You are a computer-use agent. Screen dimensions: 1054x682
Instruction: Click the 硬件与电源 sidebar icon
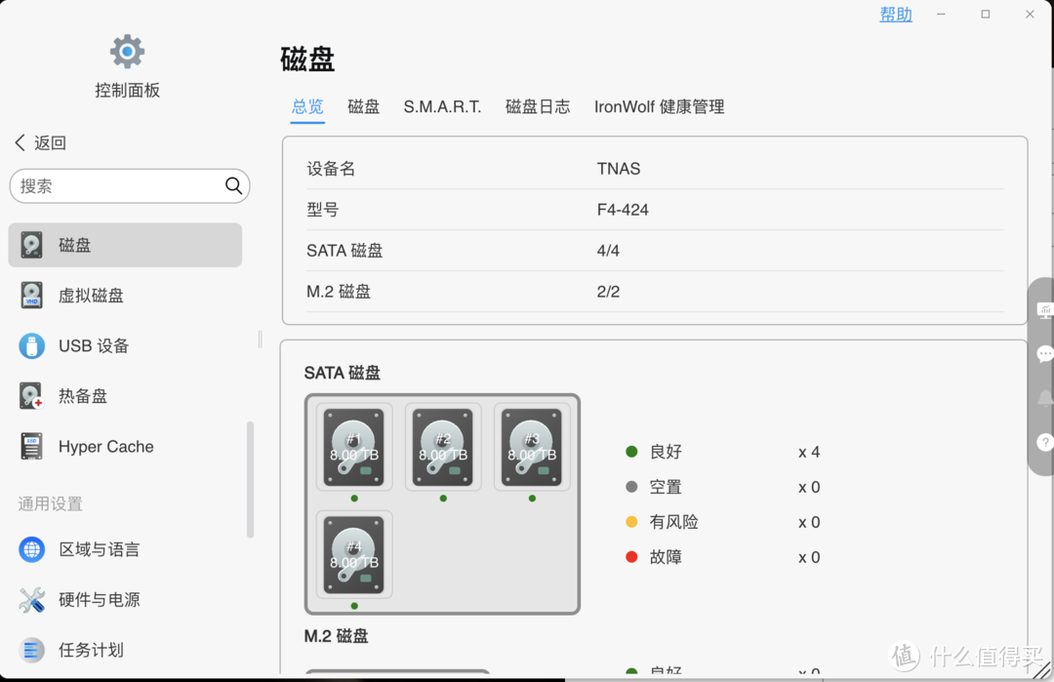pos(99,599)
